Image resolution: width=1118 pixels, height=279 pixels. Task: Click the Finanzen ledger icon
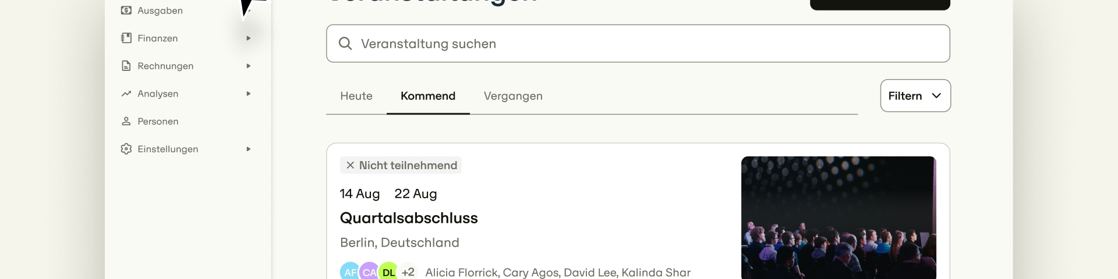[126, 38]
